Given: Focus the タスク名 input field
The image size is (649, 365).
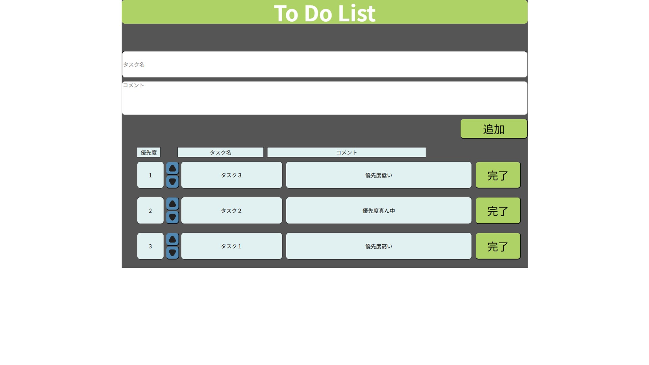Looking at the screenshot, I should click(324, 64).
